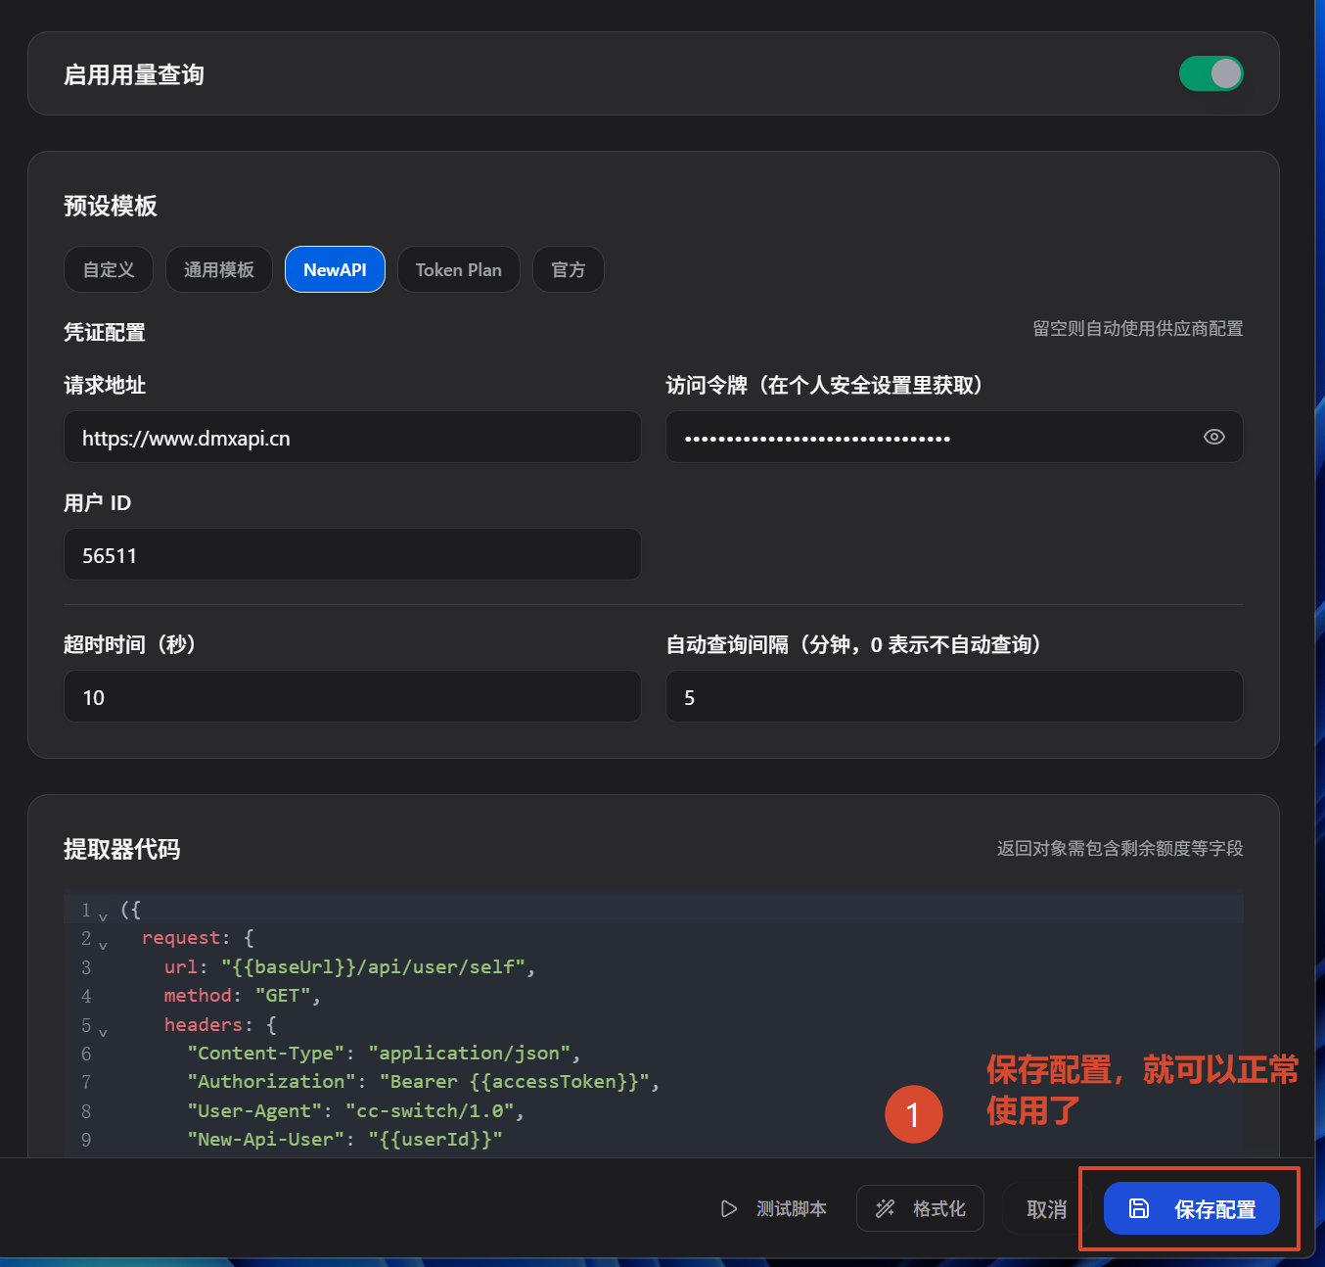Click the 预设模板 heading
Image resolution: width=1325 pixels, height=1267 pixels.
click(111, 206)
